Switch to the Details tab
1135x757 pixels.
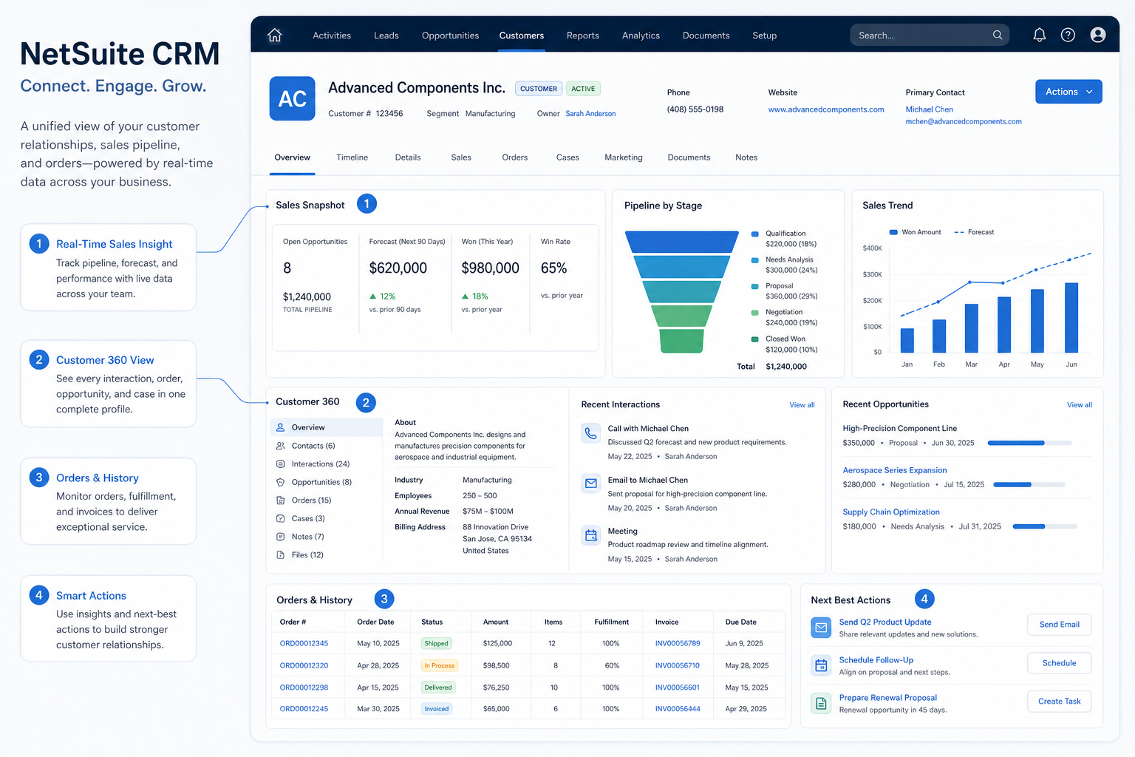click(x=408, y=157)
